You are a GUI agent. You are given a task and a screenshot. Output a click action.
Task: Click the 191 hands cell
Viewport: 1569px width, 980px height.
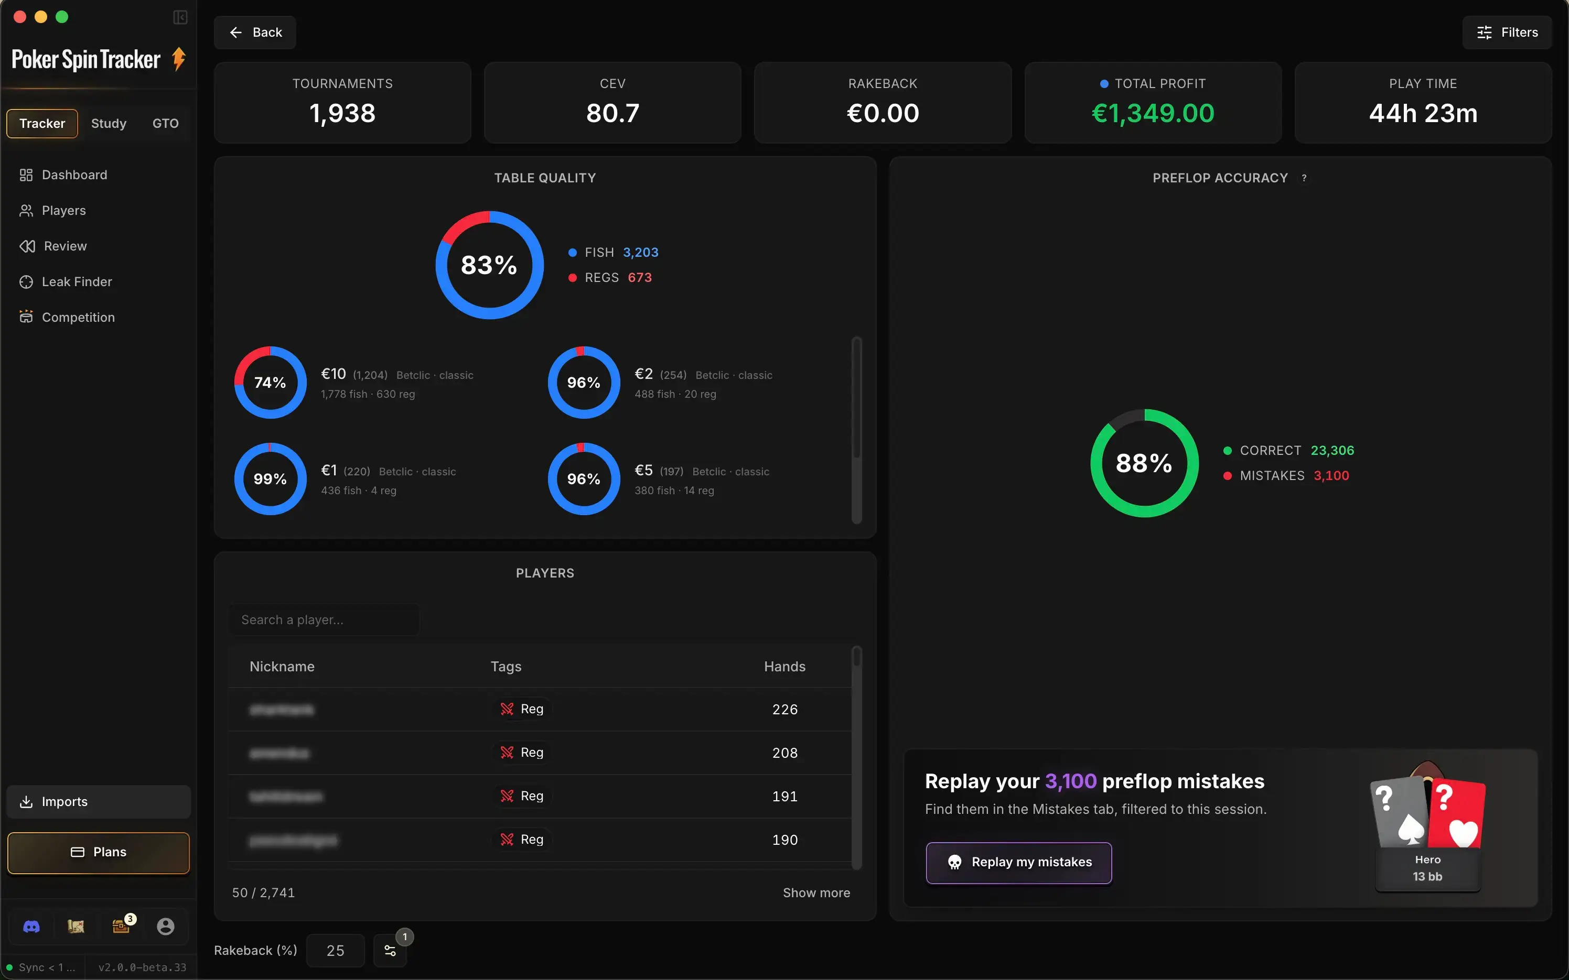coord(784,797)
